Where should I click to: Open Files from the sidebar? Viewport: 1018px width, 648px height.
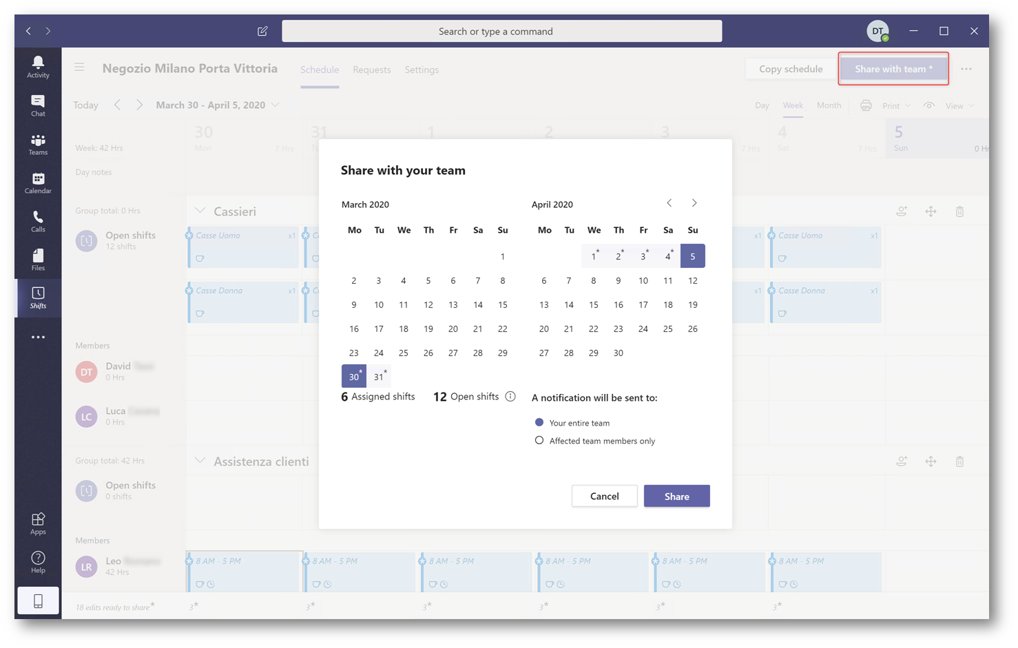38,260
